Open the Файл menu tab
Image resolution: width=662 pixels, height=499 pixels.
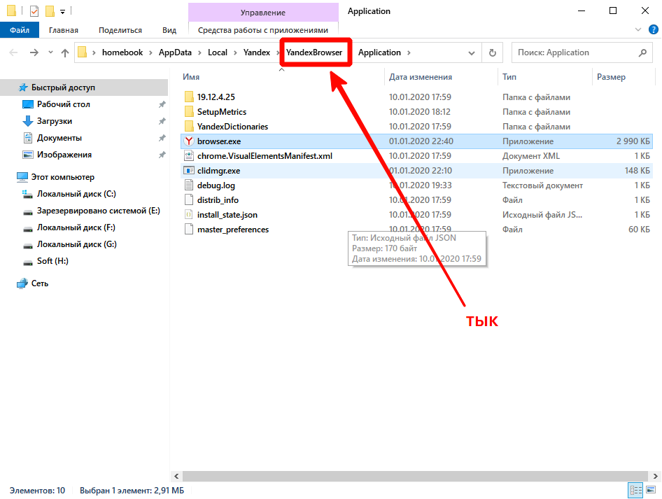(20, 30)
